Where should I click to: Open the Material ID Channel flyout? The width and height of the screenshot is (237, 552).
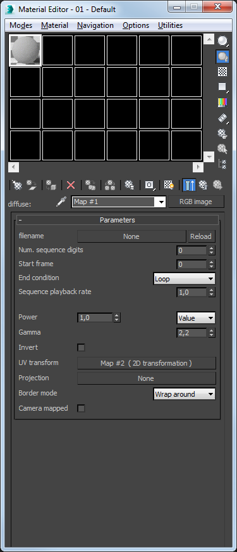[150, 185]
